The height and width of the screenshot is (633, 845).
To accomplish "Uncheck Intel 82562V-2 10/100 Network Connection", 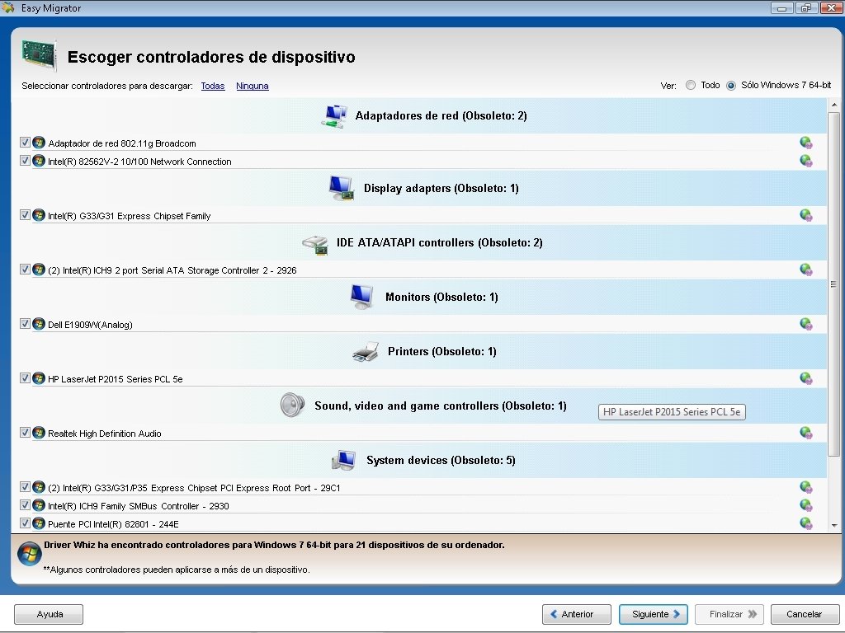I will coord(25,161).
